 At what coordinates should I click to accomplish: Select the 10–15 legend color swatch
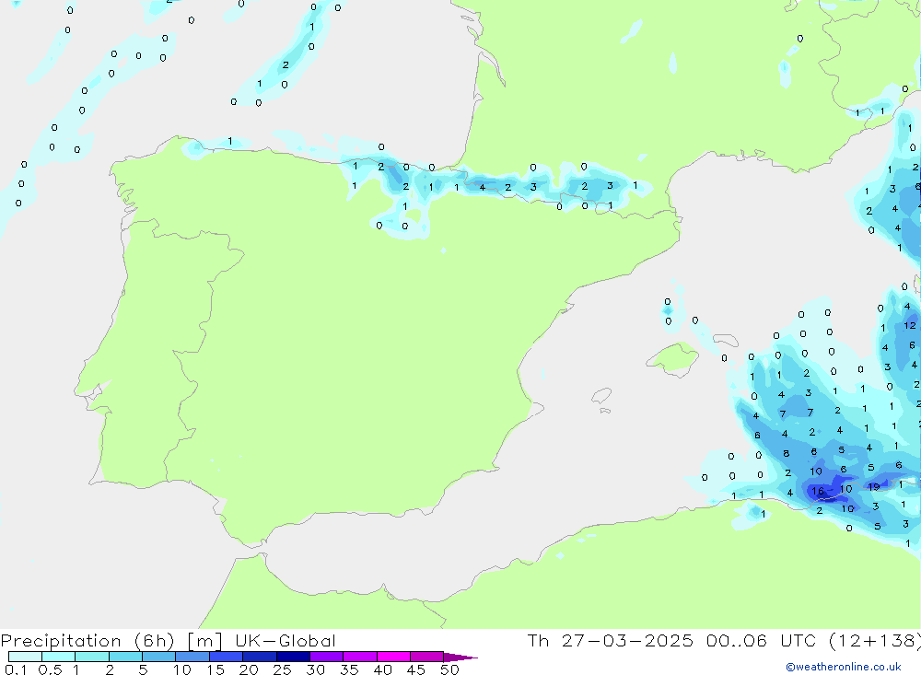(x=192, y=657)
